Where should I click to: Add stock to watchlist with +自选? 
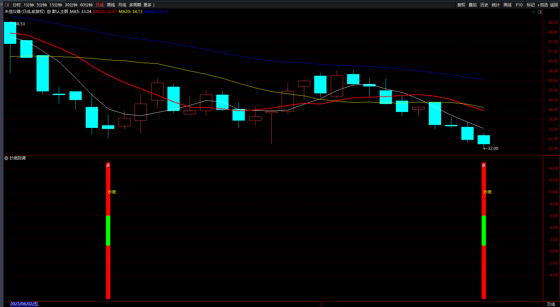[x=543, y=5]
